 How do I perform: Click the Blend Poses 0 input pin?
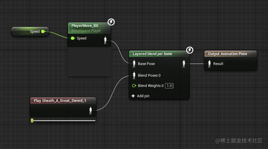point(134,76)
